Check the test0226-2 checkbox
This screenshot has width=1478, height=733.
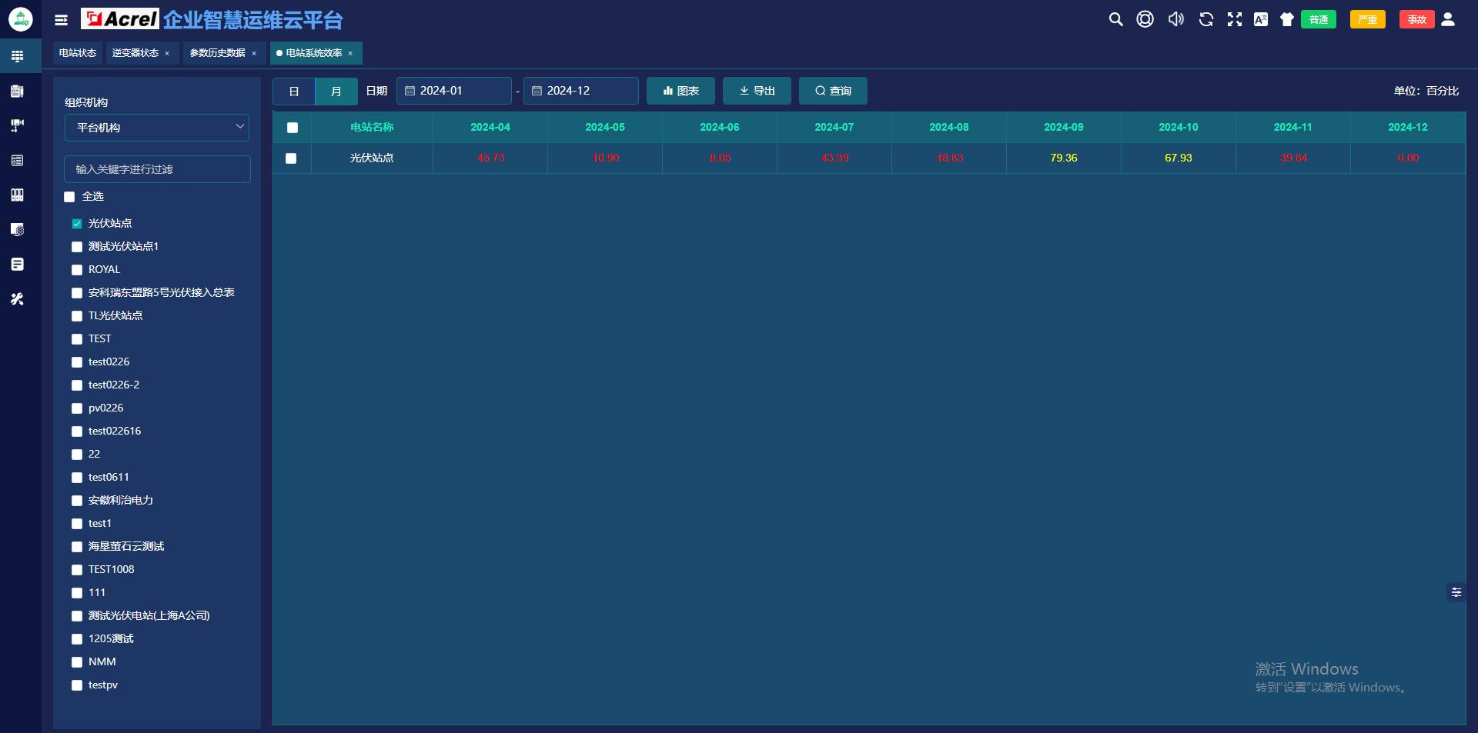click(77, 385)
